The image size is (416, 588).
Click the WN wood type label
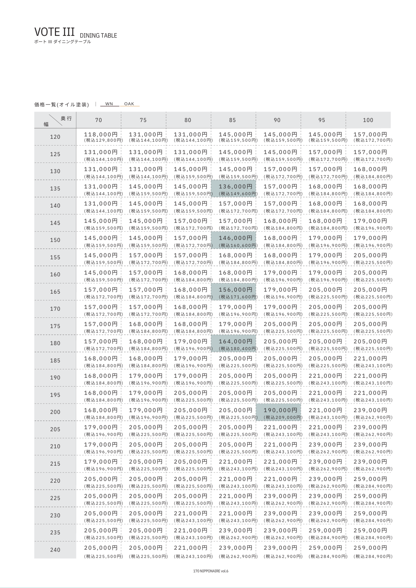109,104
